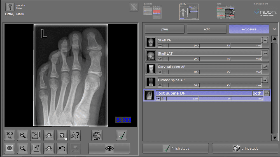This screenshot has height=157, width=280.
Task: Click the finish study button
Action: coord(176,148)
